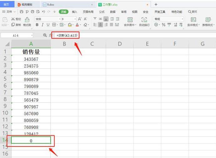This screenshot has height=158, width=216.
Task: Open a new tab with plus button
Action: 156,5
